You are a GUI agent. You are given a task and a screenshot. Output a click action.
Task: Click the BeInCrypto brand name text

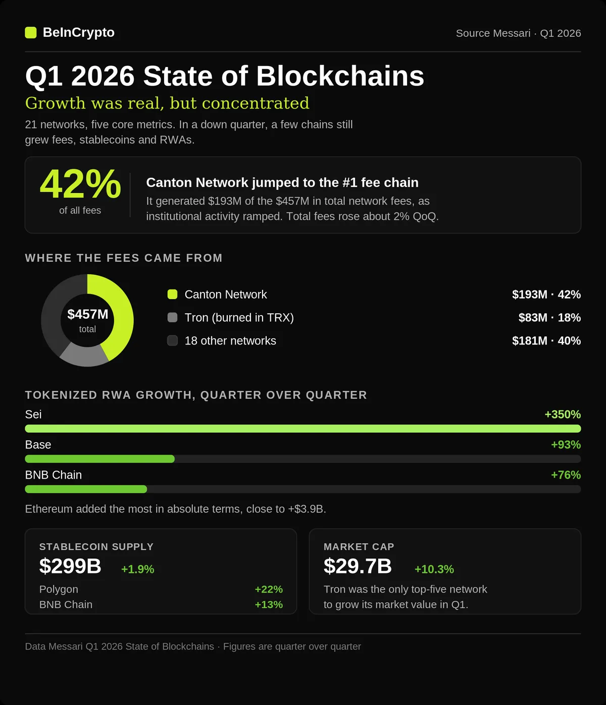[79, 32]
